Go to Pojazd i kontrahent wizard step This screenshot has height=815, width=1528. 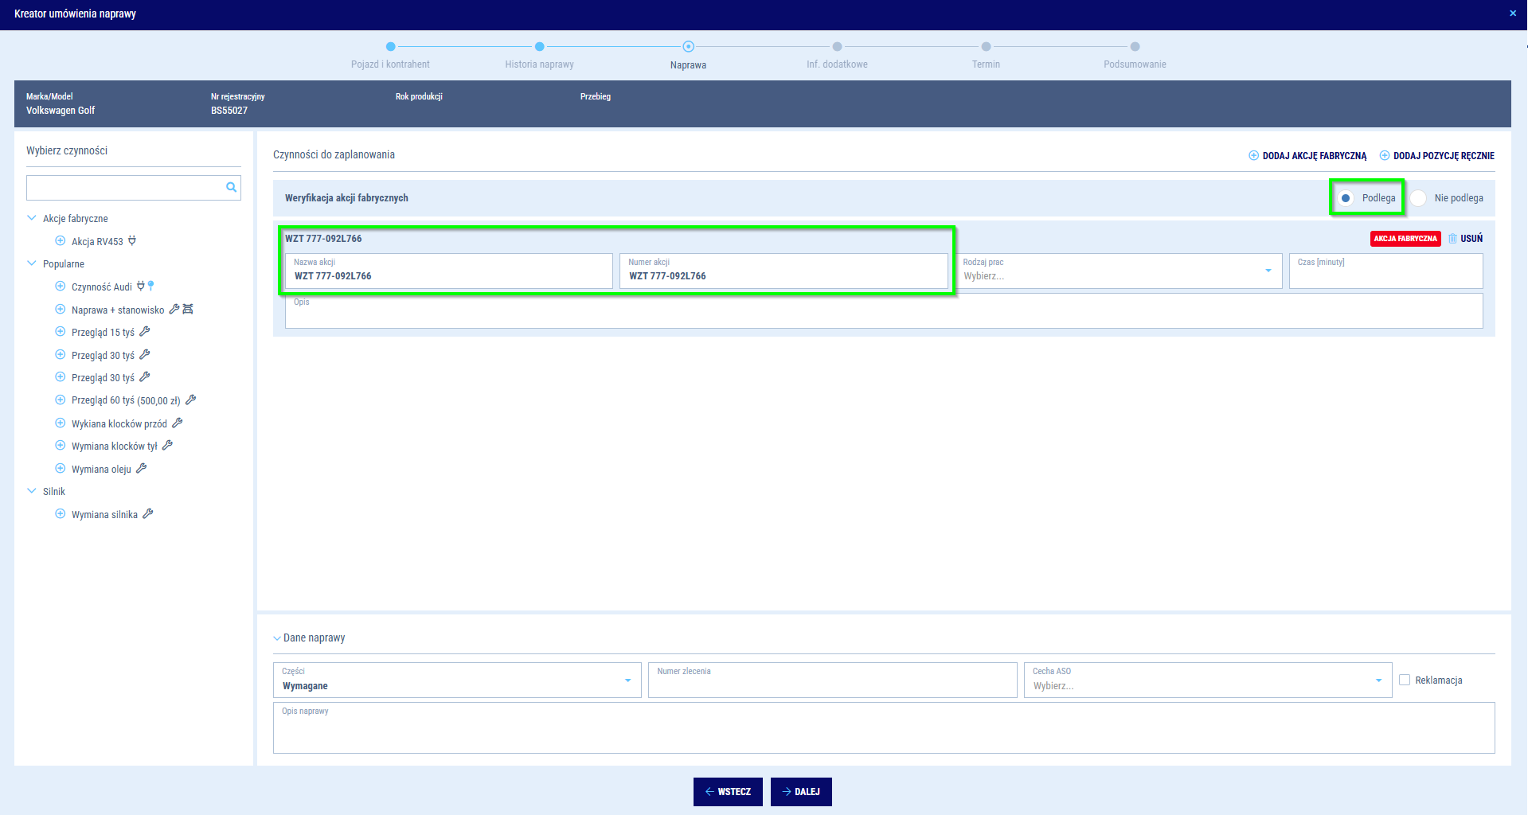point(390,47)
